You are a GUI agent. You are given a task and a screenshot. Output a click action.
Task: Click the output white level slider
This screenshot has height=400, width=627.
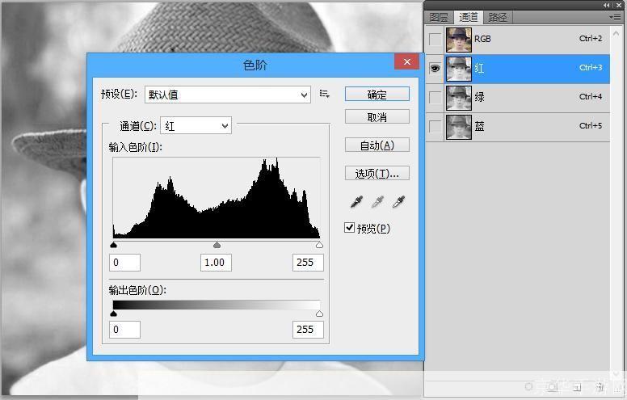coord(319,314)
